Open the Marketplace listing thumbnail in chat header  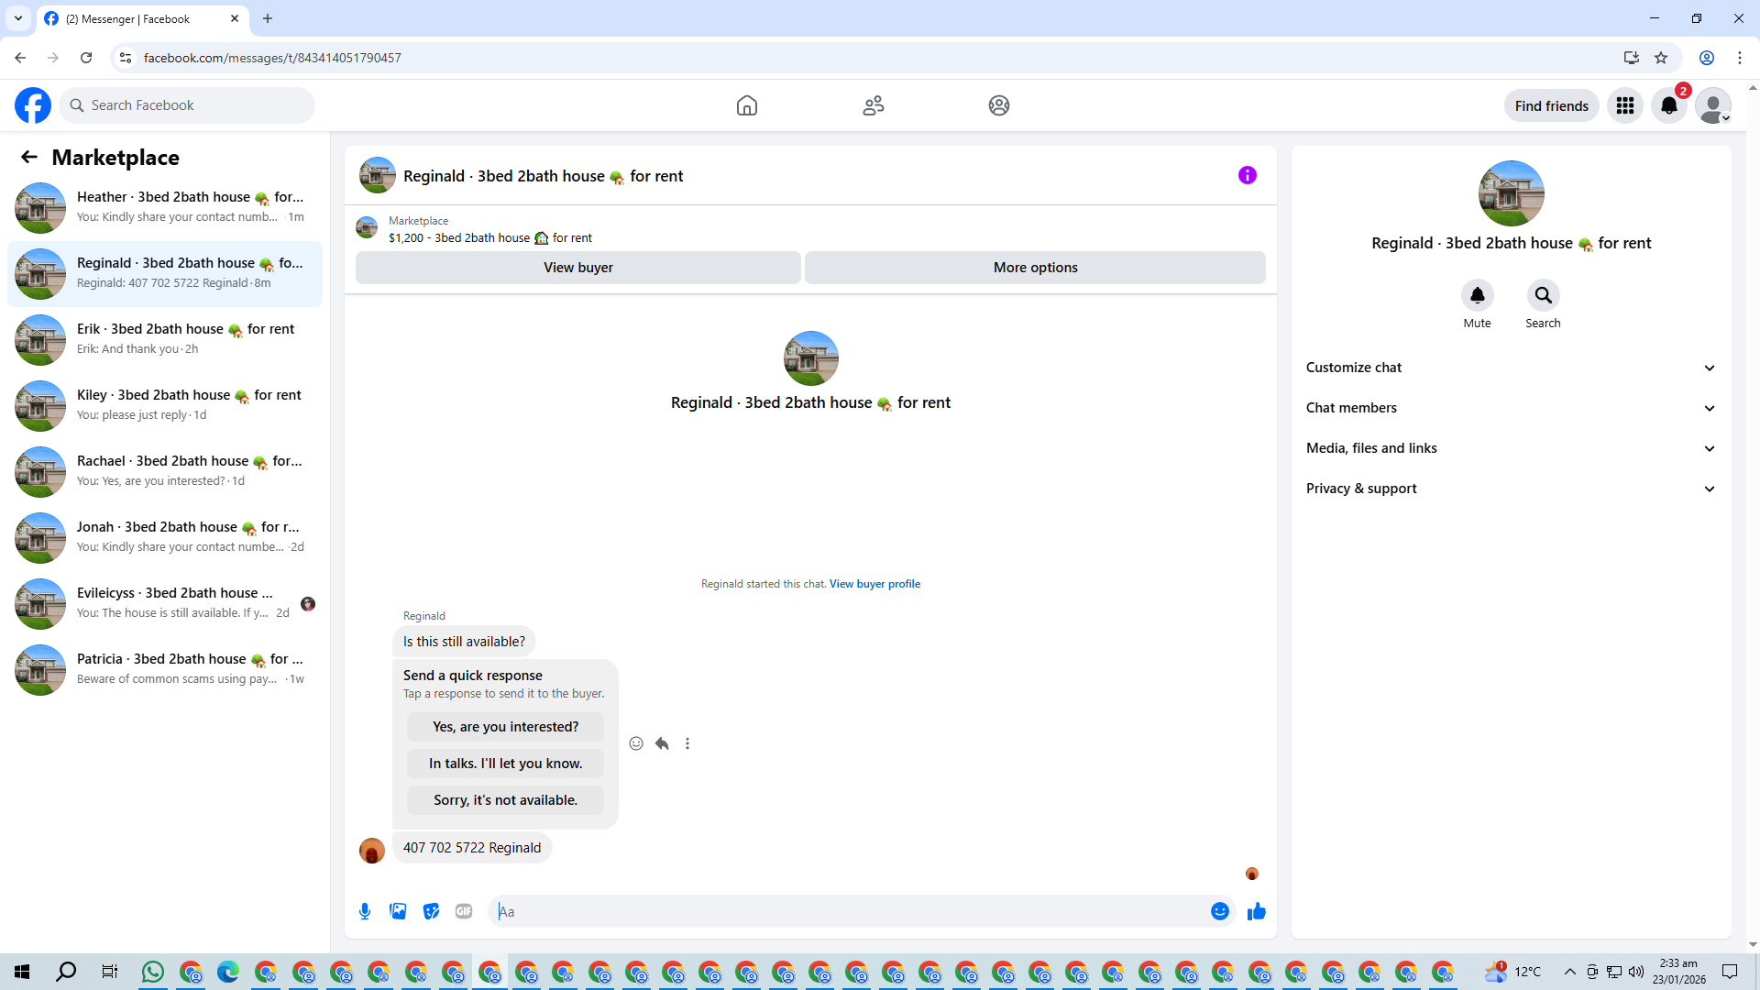point(367,227)
